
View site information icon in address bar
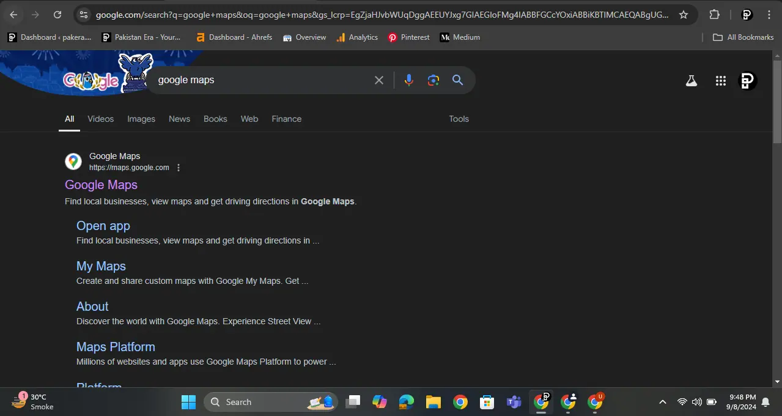[84, 15]
